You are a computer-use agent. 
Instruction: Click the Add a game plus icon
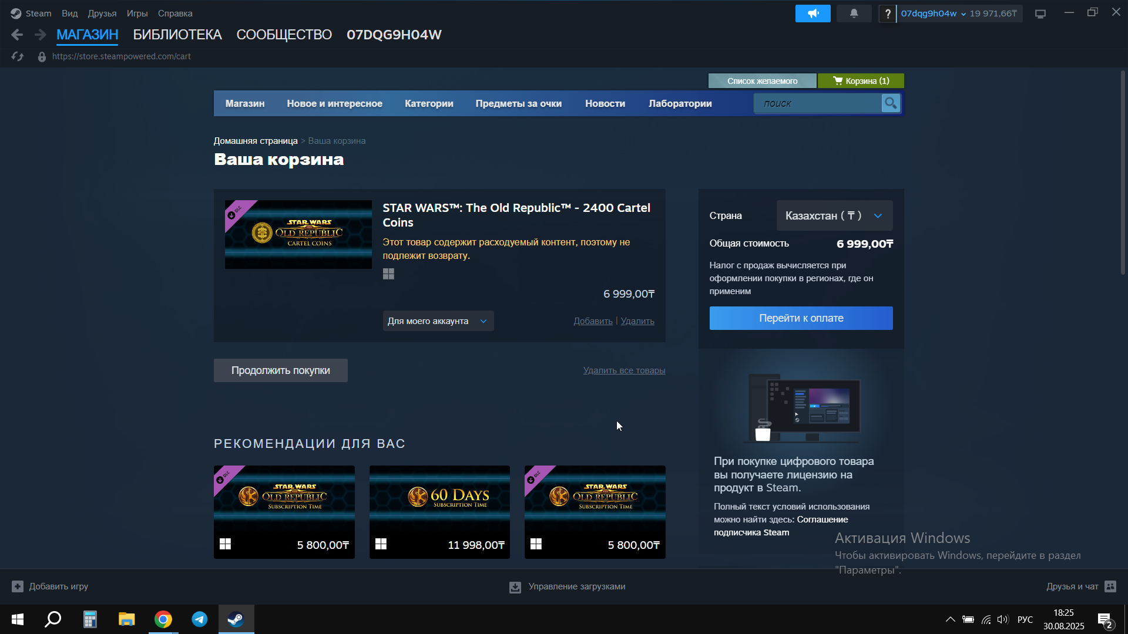point(18,586)
